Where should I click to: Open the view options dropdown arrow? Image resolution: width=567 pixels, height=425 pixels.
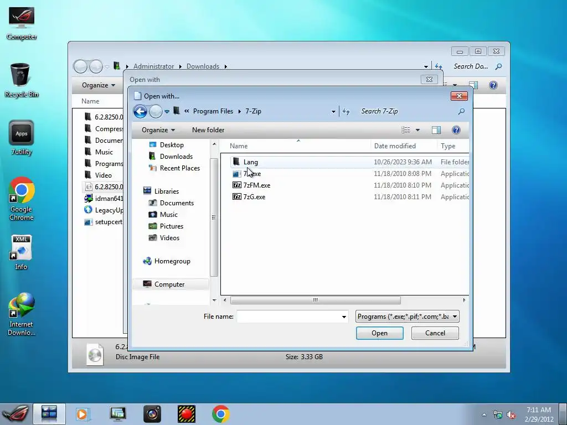(417, 130)
